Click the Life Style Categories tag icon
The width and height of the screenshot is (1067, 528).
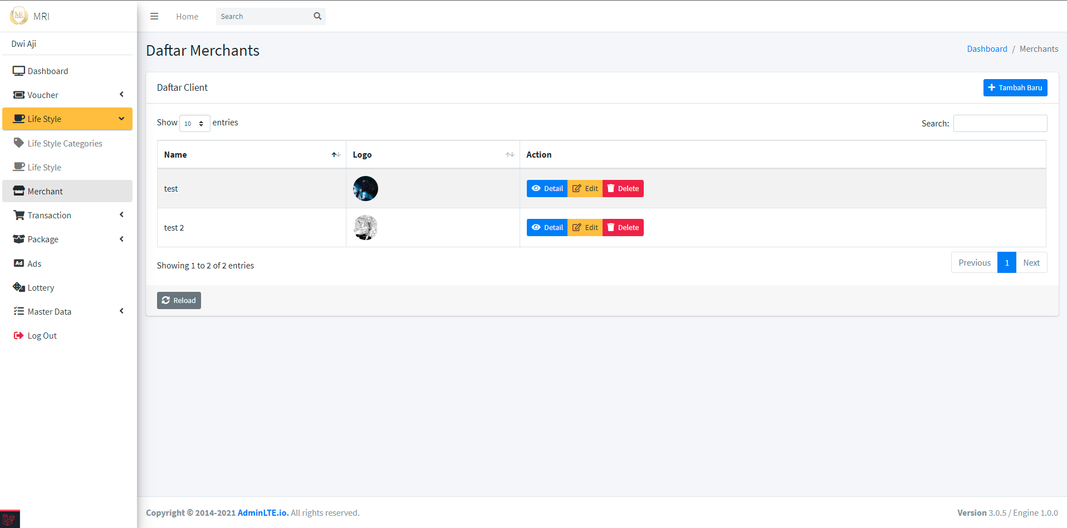tap(19, 143)
